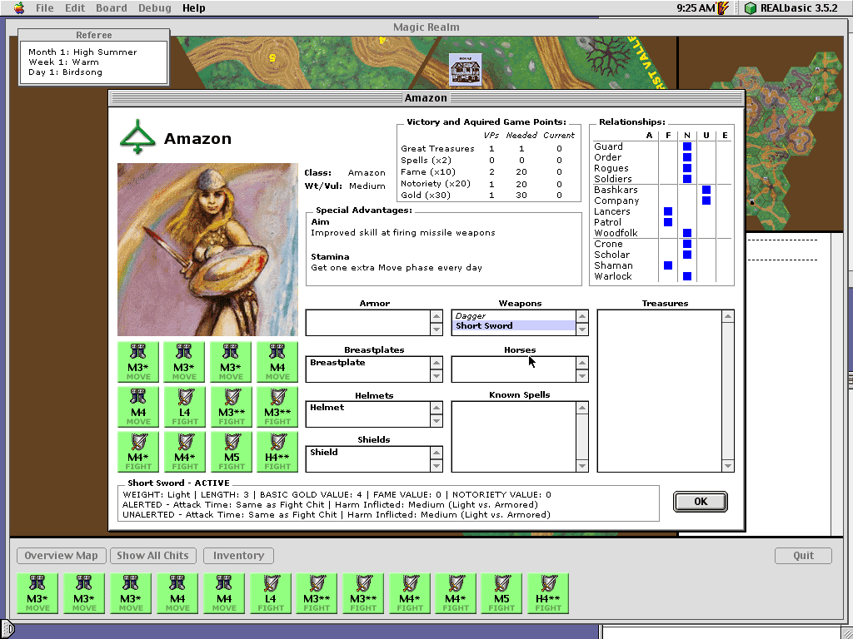Screen dimensions: 853x639
Task: Click the Amazon character portrait
Action: [x=207, y=250]
